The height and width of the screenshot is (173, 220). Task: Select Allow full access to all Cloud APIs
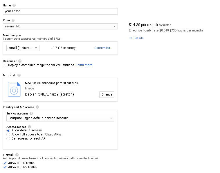(x=8, y=134)
